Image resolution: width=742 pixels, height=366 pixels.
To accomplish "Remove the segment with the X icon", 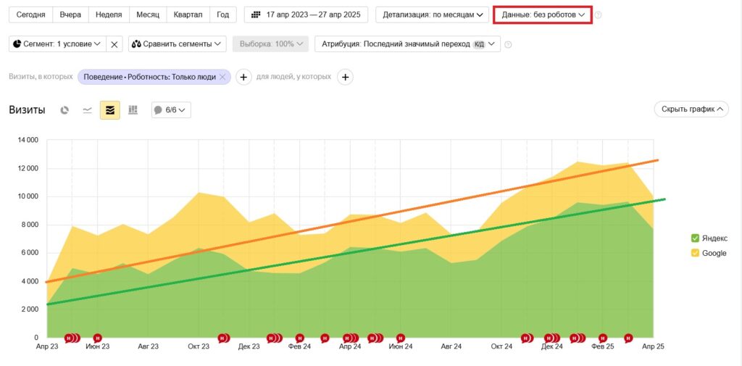I will click(114, 44).
